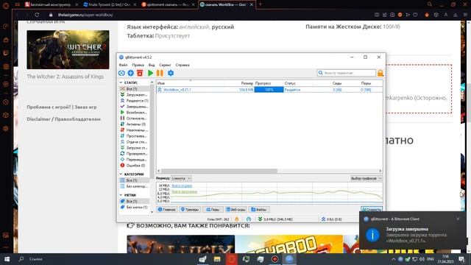Viewport: 471px width, 265px height.
Task: Click the torrent filter search field
Action: pos(347,73)
